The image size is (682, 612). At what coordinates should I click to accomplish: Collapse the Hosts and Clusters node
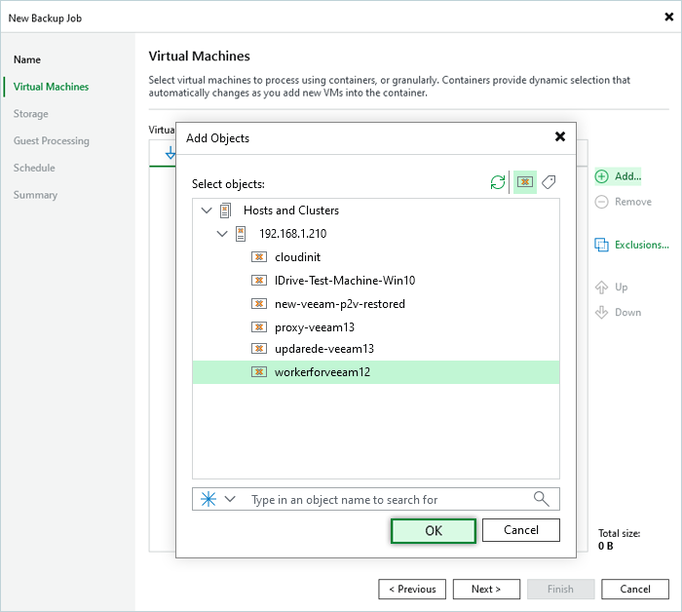tap(205, 210)
